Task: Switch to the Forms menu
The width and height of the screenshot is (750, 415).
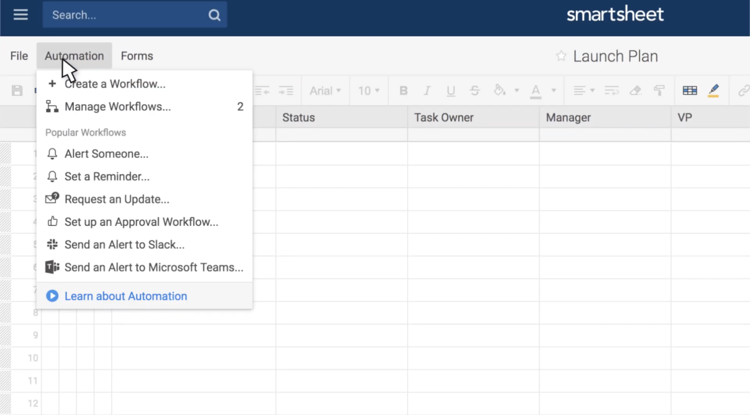Action: click(137, 55)
